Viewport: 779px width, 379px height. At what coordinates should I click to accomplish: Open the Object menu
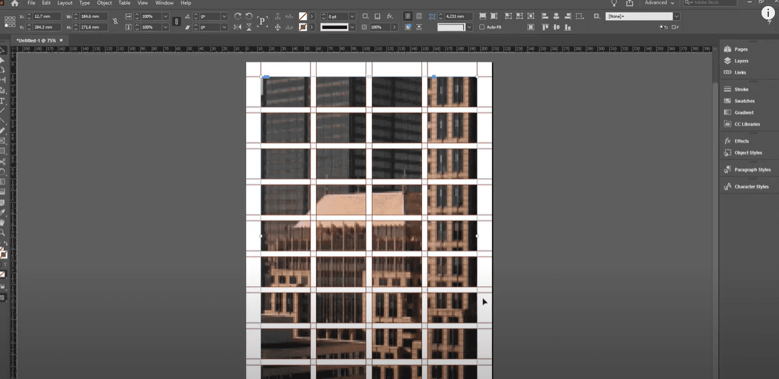(x=104, y=3)
